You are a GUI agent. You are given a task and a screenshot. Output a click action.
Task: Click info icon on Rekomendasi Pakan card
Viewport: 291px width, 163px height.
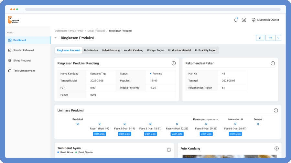(x=273, y=63)
